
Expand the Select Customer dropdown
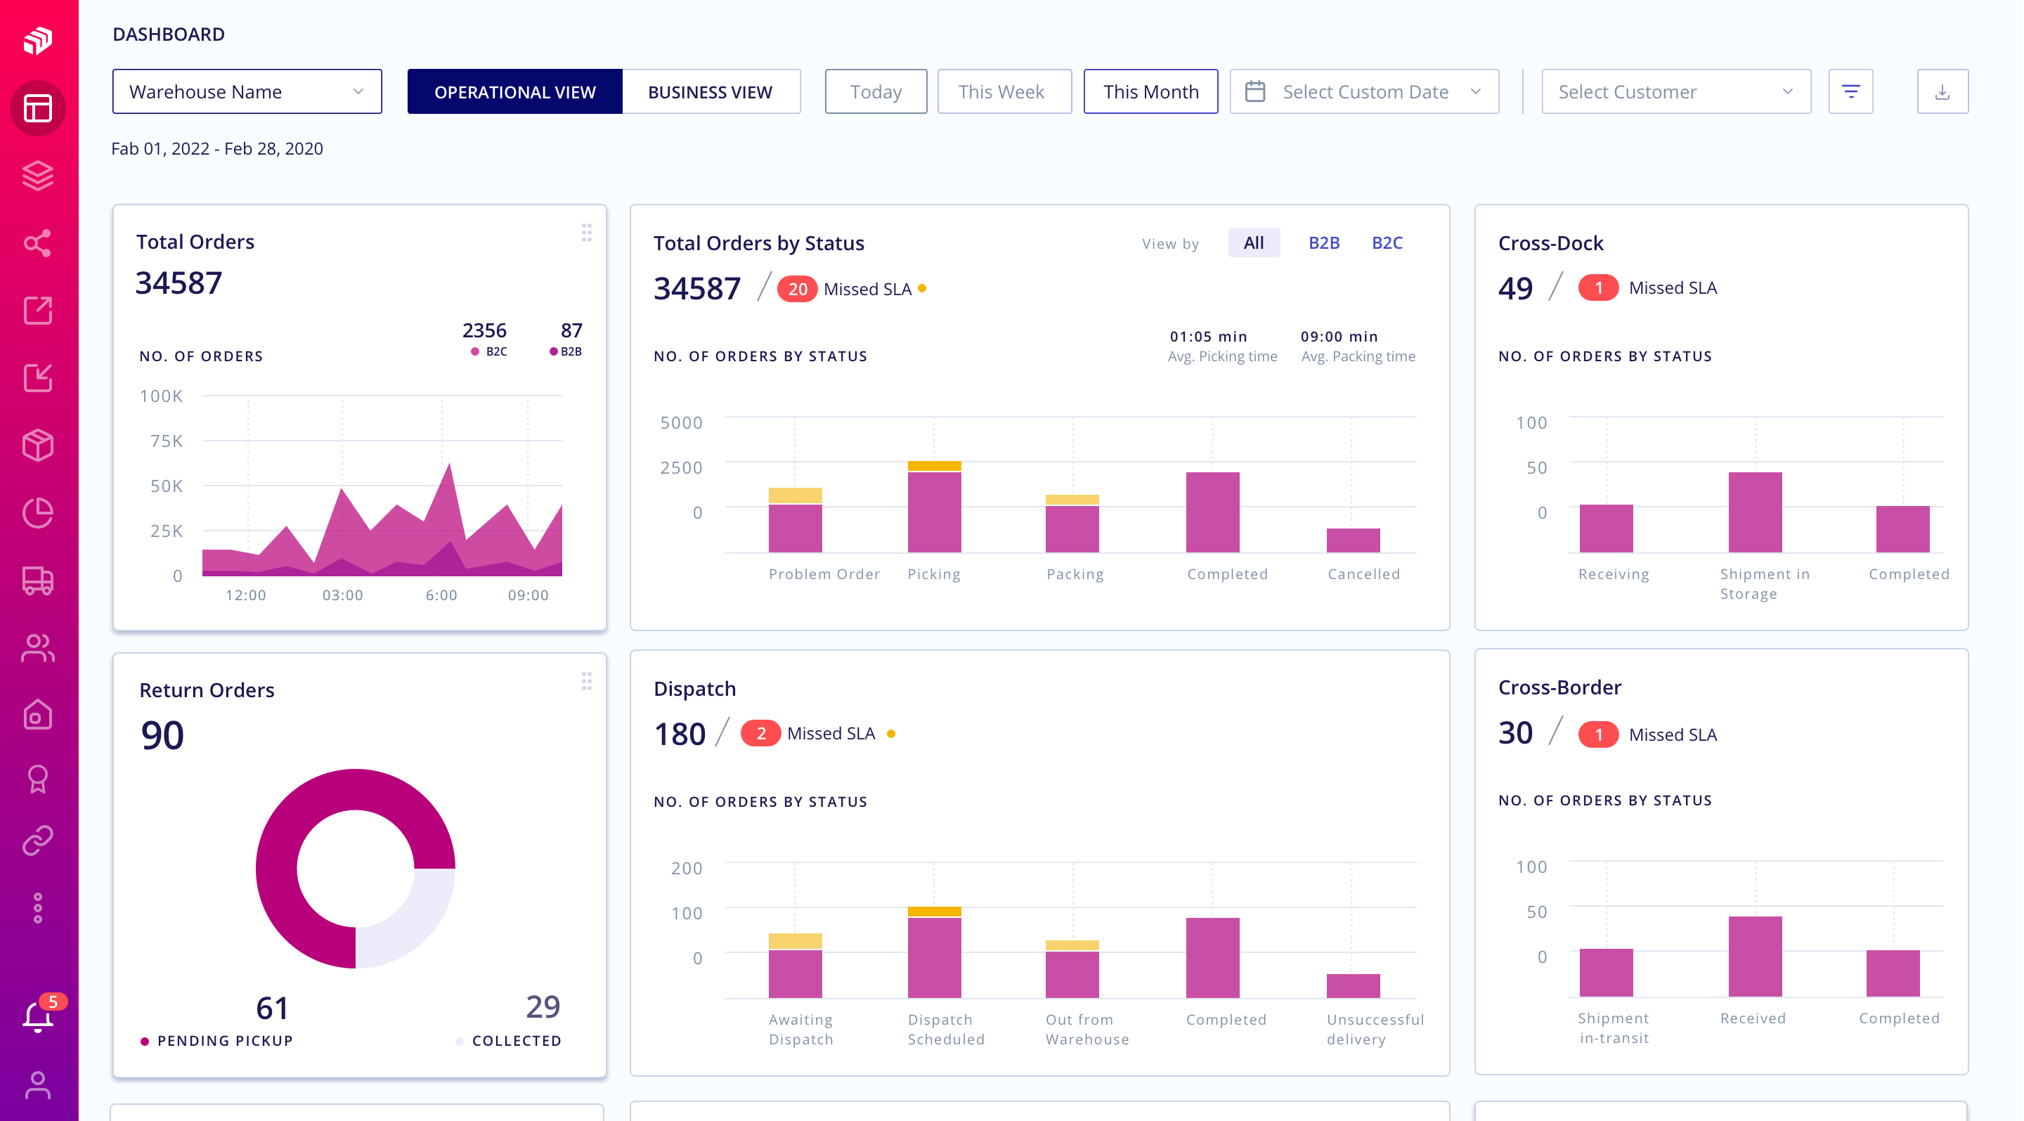[1675, 92]
